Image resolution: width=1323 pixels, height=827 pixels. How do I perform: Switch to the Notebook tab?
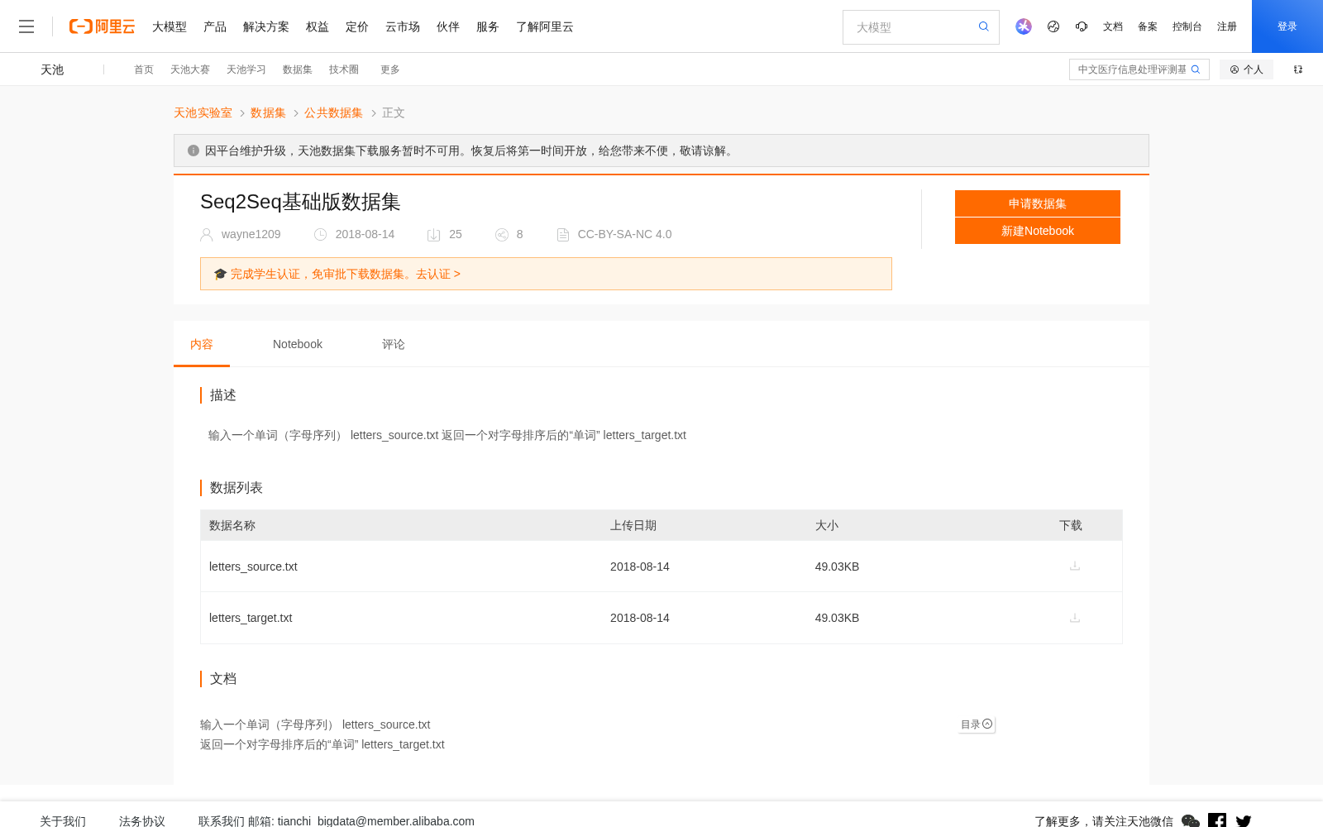click(298, 344)
